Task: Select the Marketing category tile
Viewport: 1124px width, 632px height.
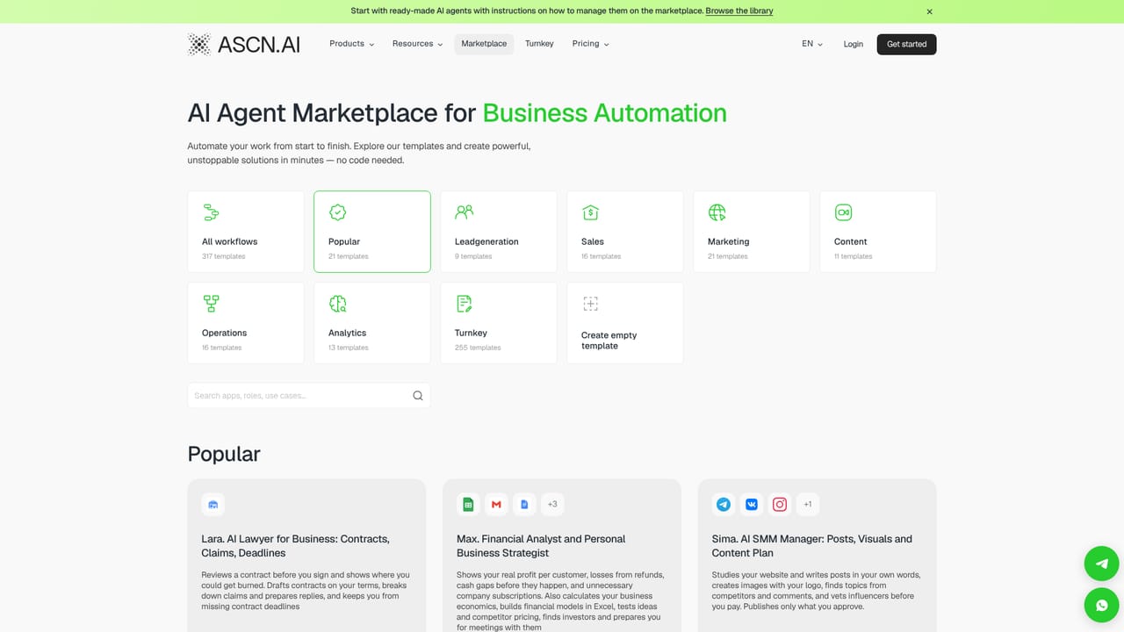Action: pyautogui.click(x=752, y=232)
